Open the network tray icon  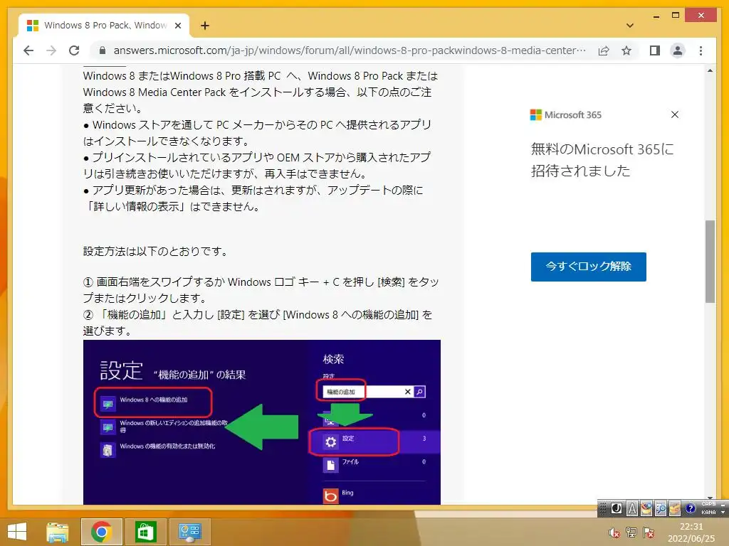click(x=631, y=532)
